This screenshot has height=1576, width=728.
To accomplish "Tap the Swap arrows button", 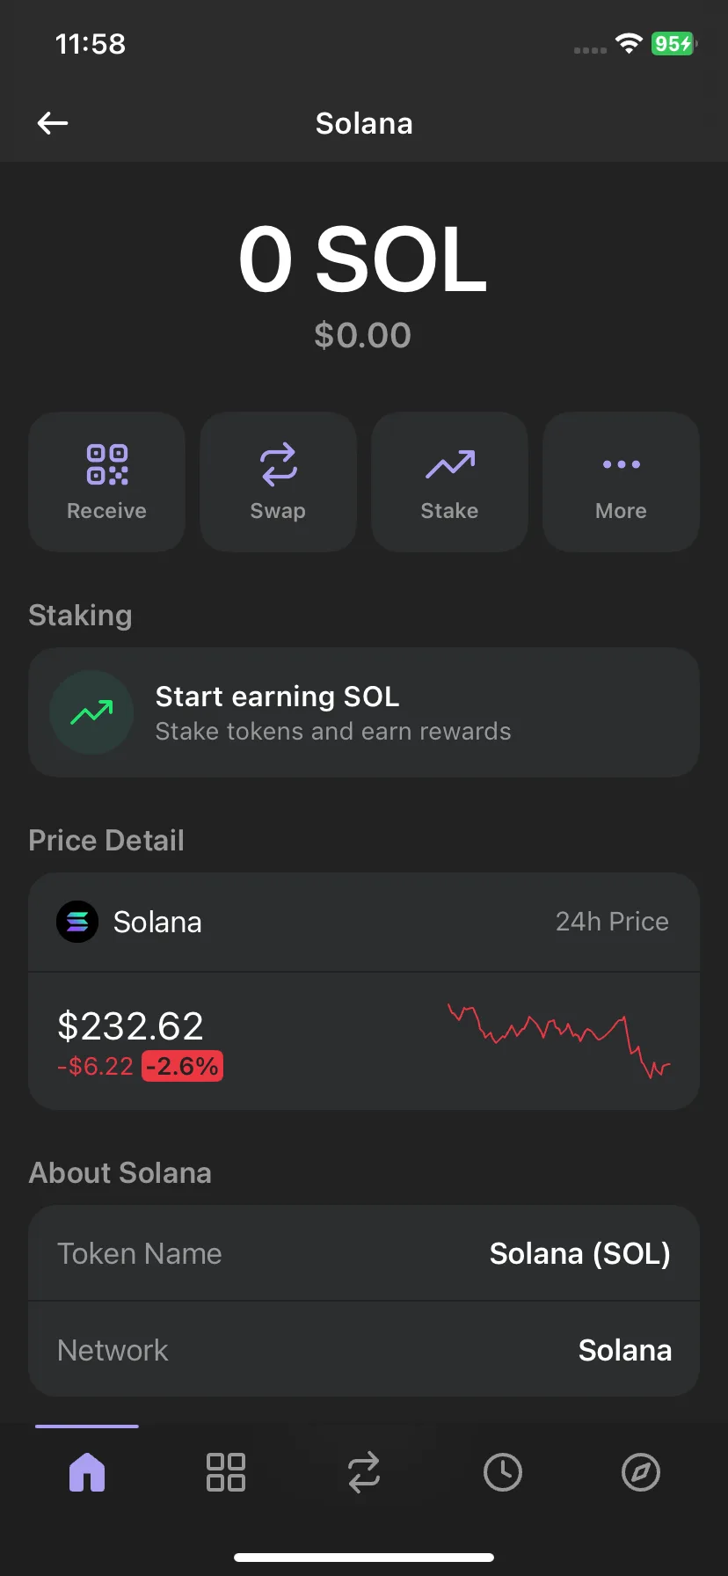I will pyautogui.click(x=278, y=482).
